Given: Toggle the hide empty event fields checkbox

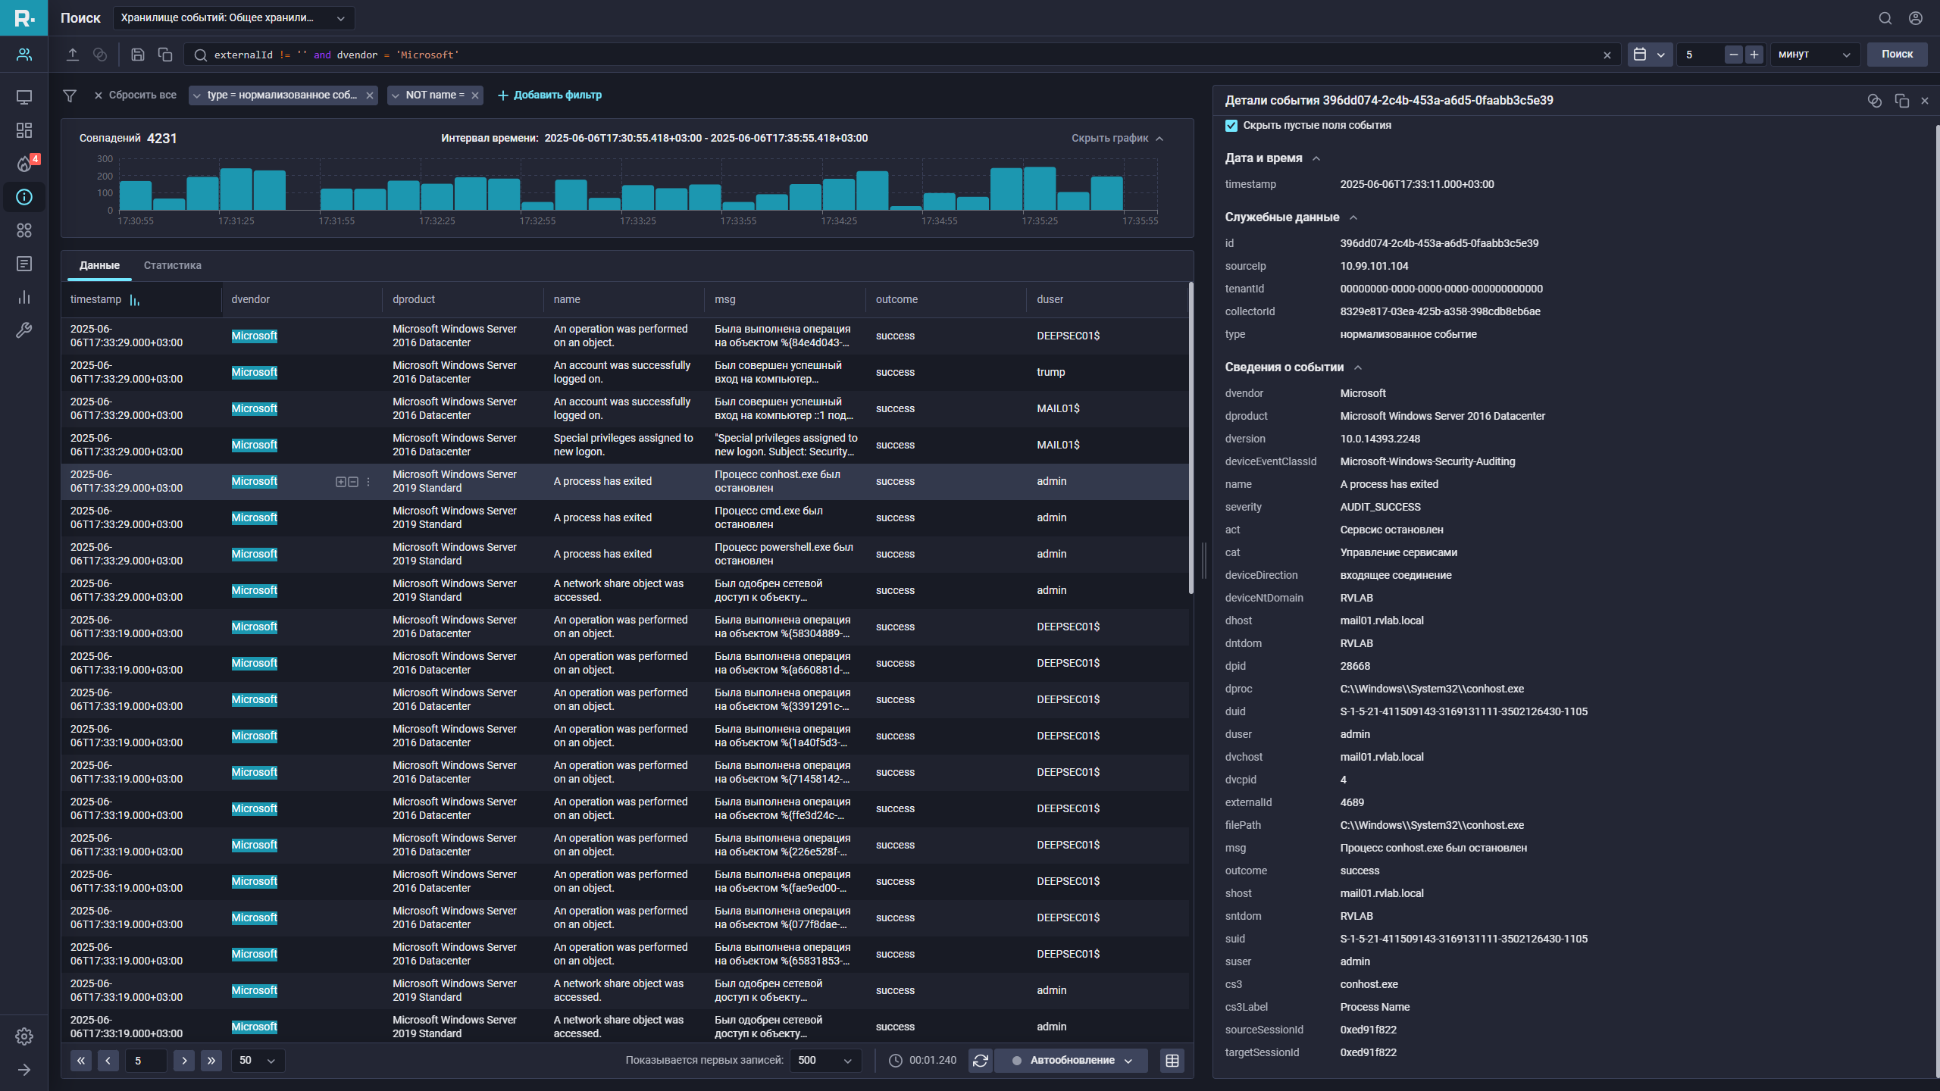Looking at the screenshot, I should [1231, 126].
